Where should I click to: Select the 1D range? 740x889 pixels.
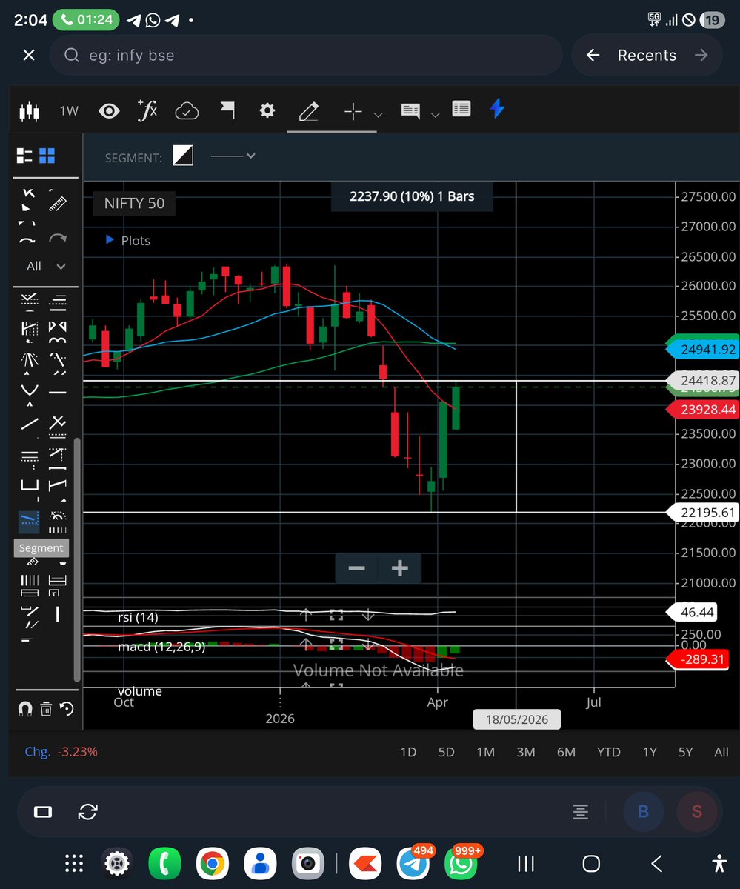(x=408, y=752)
